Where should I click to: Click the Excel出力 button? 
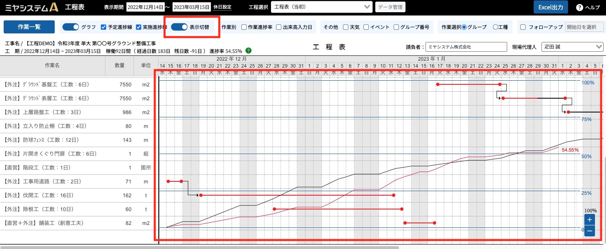click(550, 7)
